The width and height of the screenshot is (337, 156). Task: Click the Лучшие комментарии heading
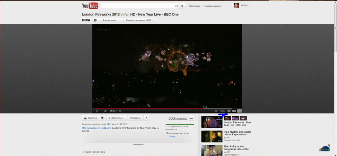click(x=94, y=152)
